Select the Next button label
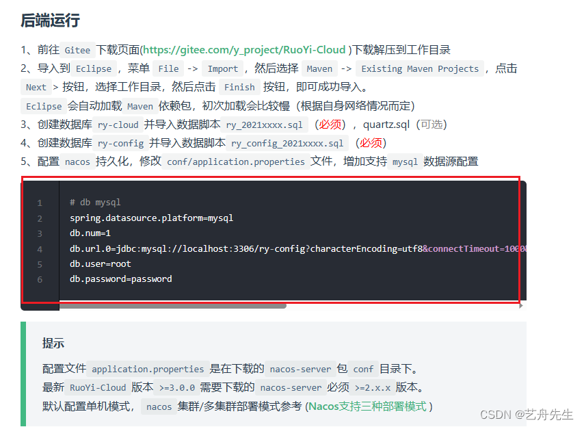Screen dimensions: 584x427 coord(35,87)
